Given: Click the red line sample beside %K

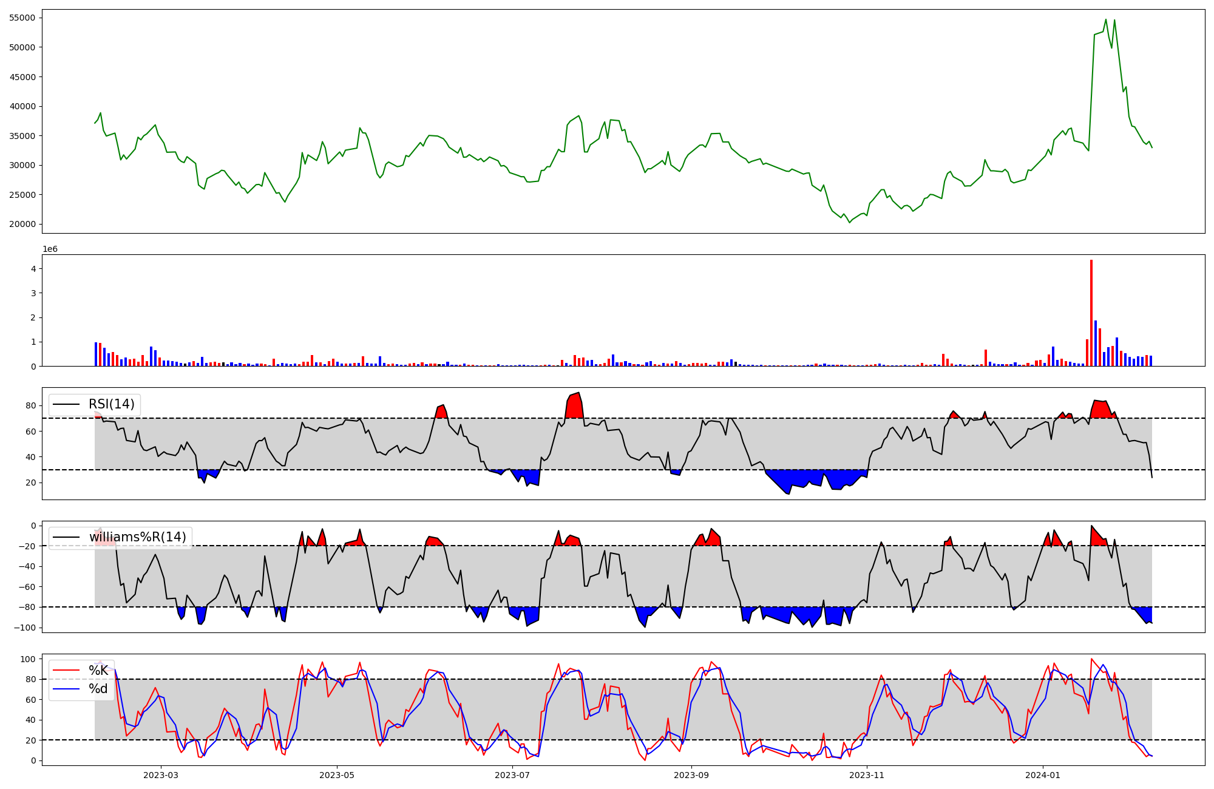Looking at the screenshot, I should click(66, 671).
